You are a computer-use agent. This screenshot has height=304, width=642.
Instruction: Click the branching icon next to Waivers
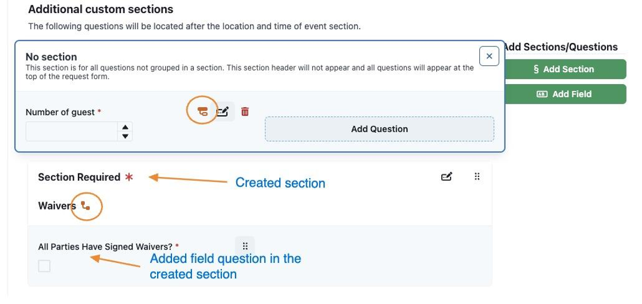pyautogui.click(x=85, y=206)
